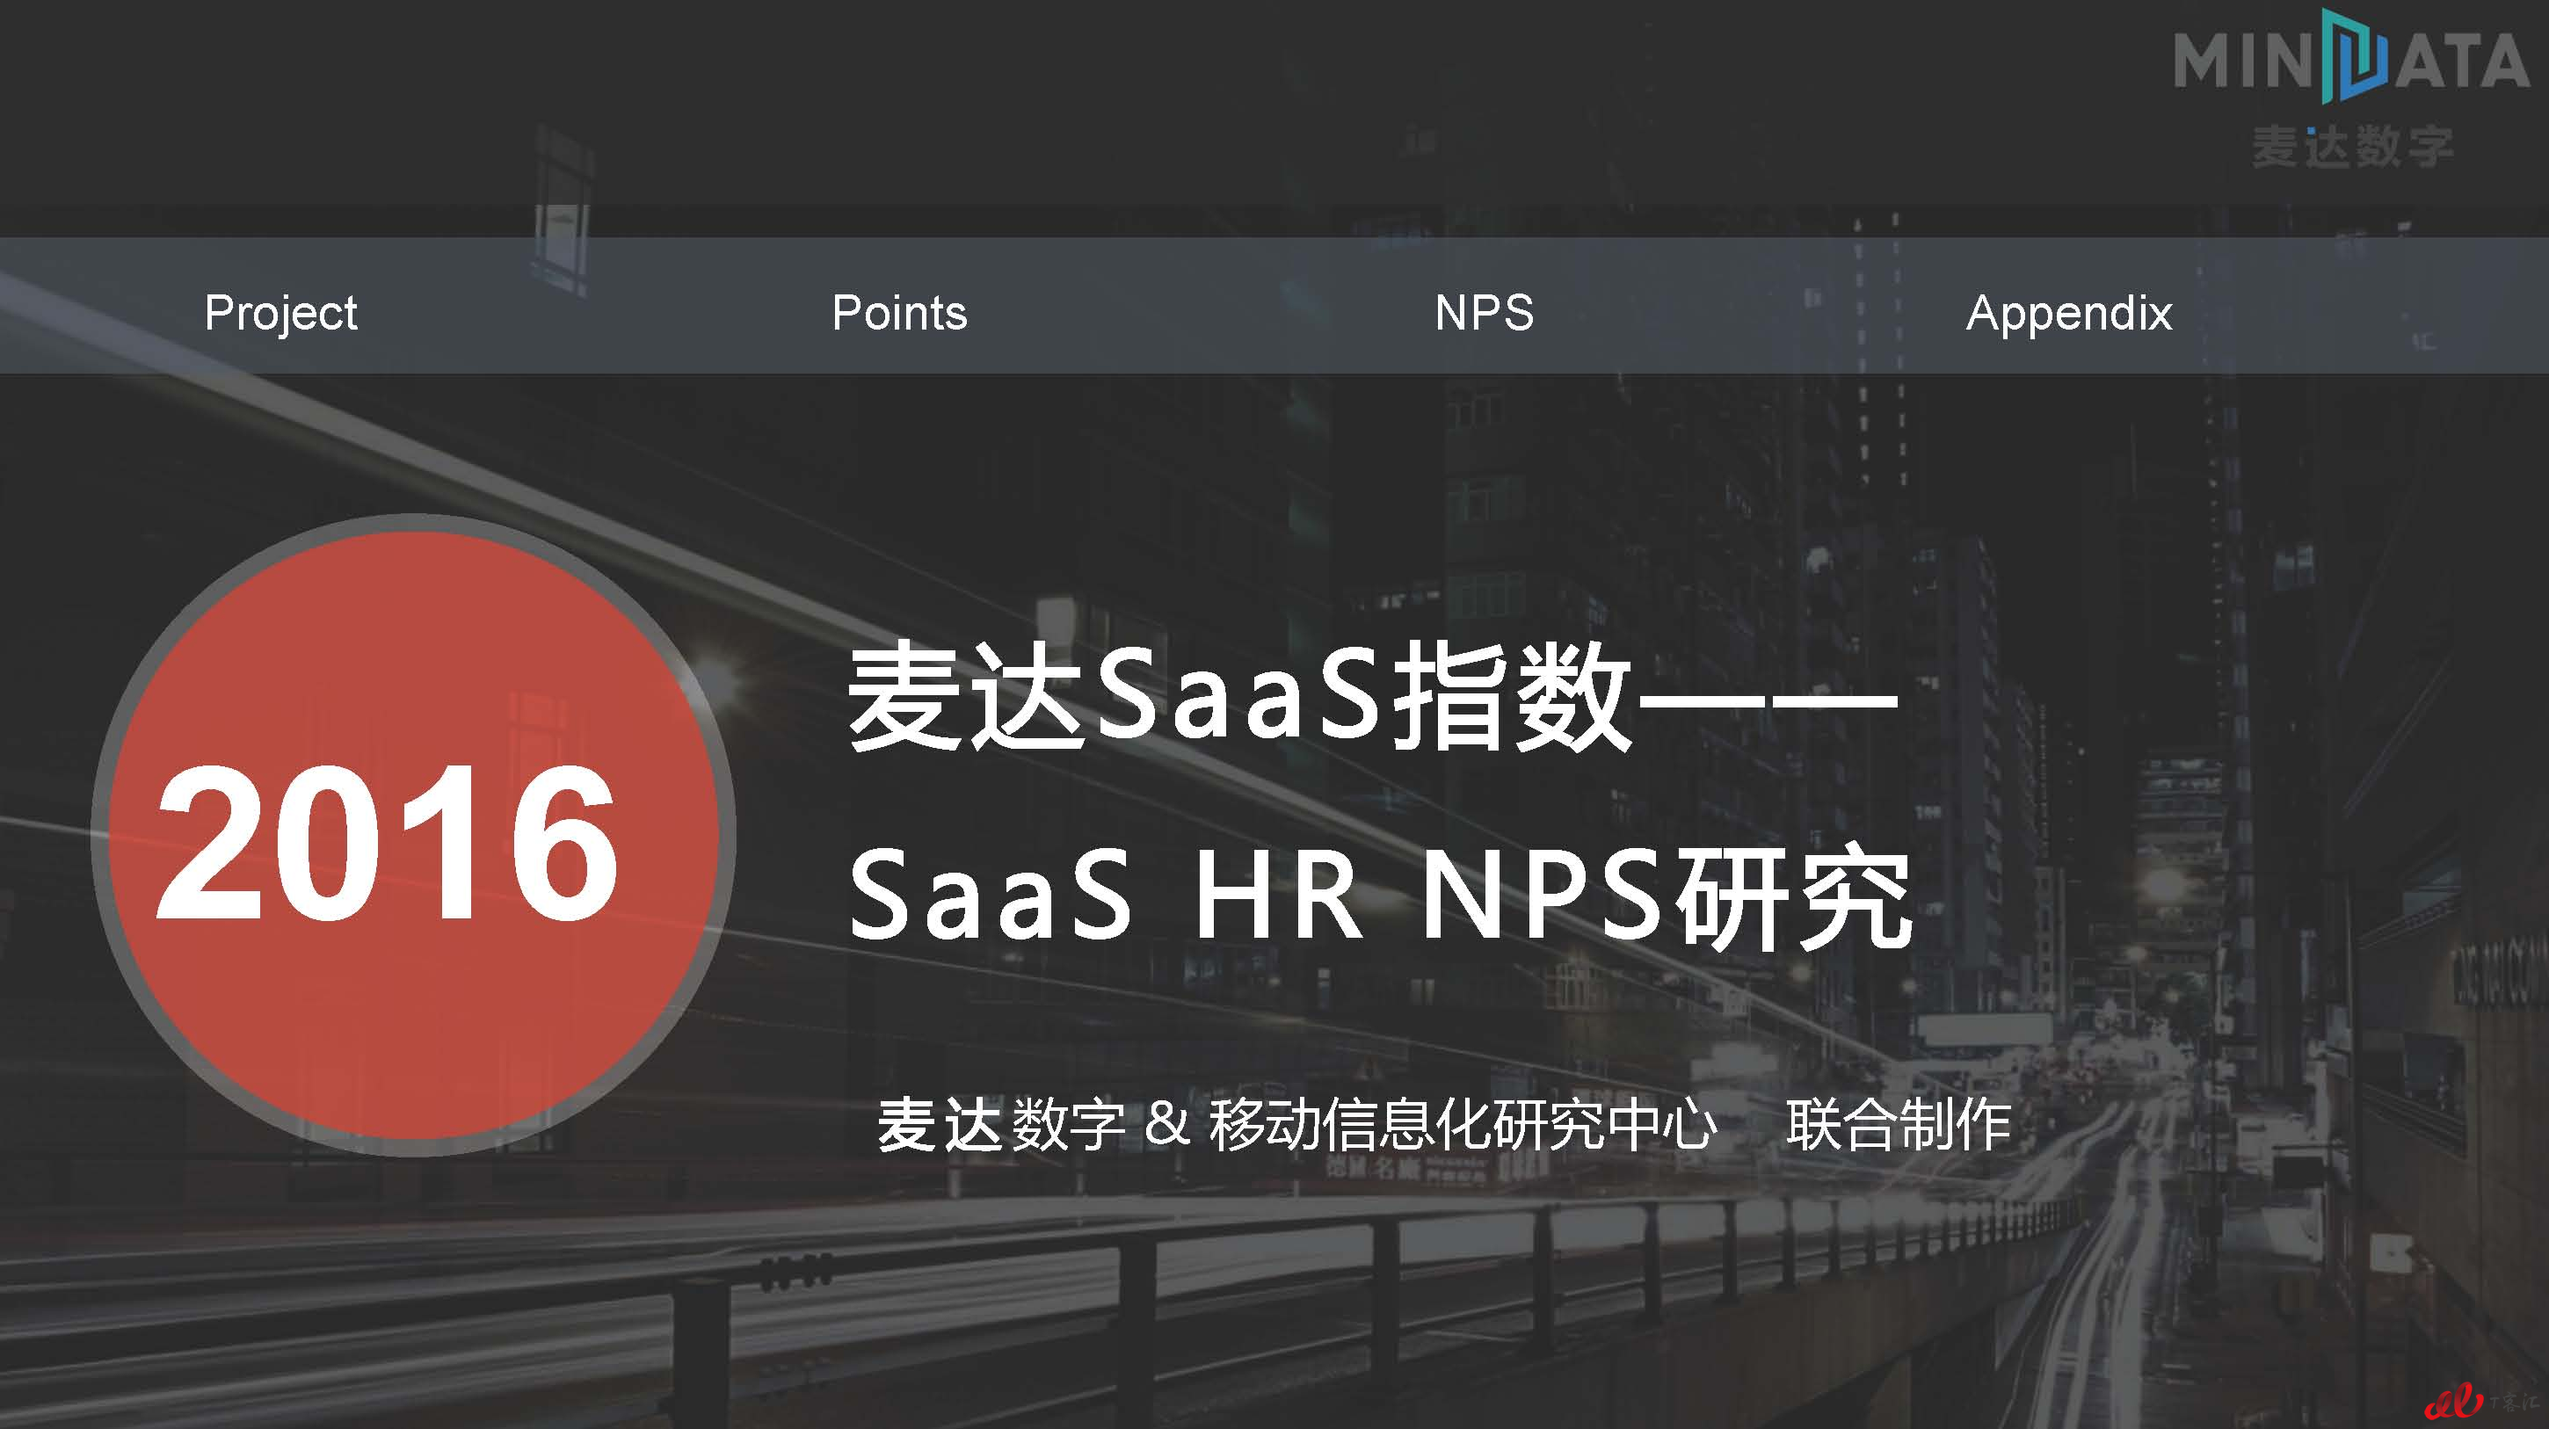Click the credit line 麦达数字 & 移动信息化研究中心

[1296, 1124]
